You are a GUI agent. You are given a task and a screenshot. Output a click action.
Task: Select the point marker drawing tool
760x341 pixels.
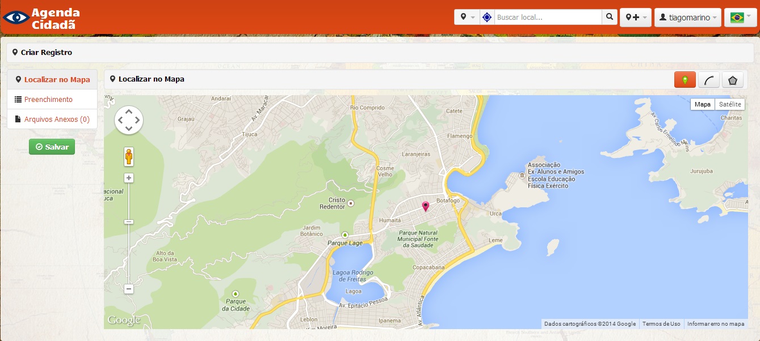click(685, 80)
